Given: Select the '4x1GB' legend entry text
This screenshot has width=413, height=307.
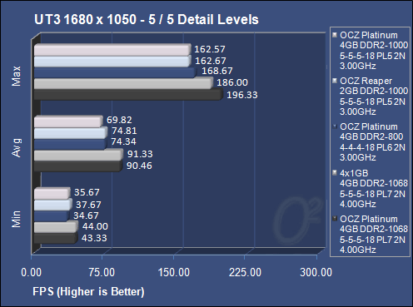Looking at the screenshot, I should (x=354, y=173).
